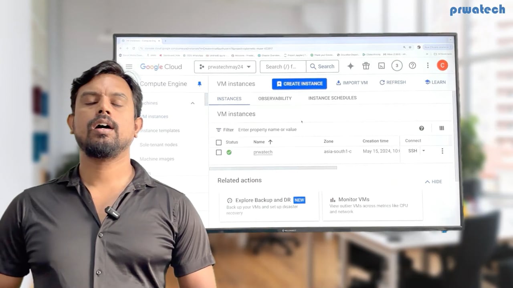Click the table horizontal scrollbar
The height and width of the screenshot is (288, 513).
coord(273,168)
